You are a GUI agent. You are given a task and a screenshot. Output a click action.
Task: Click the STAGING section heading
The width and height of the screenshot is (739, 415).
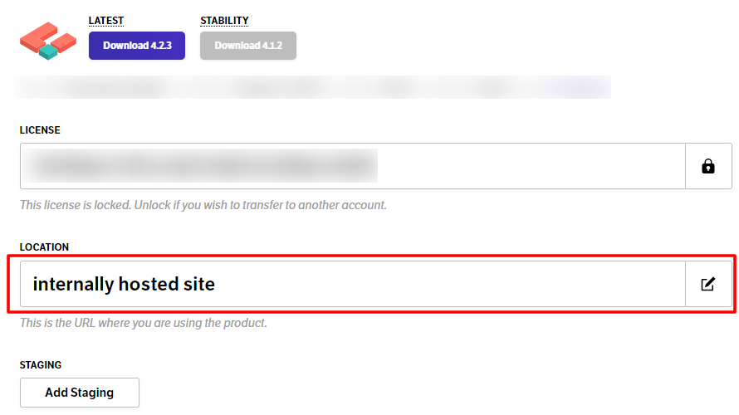41,365
